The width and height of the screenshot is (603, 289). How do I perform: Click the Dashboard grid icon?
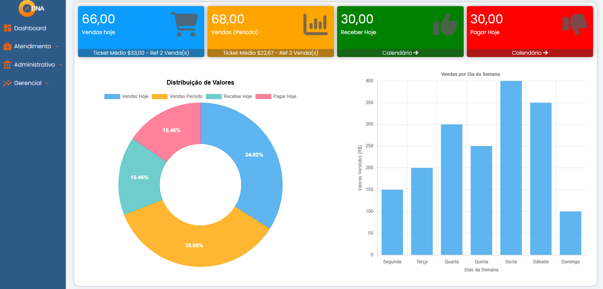[7, 28]
